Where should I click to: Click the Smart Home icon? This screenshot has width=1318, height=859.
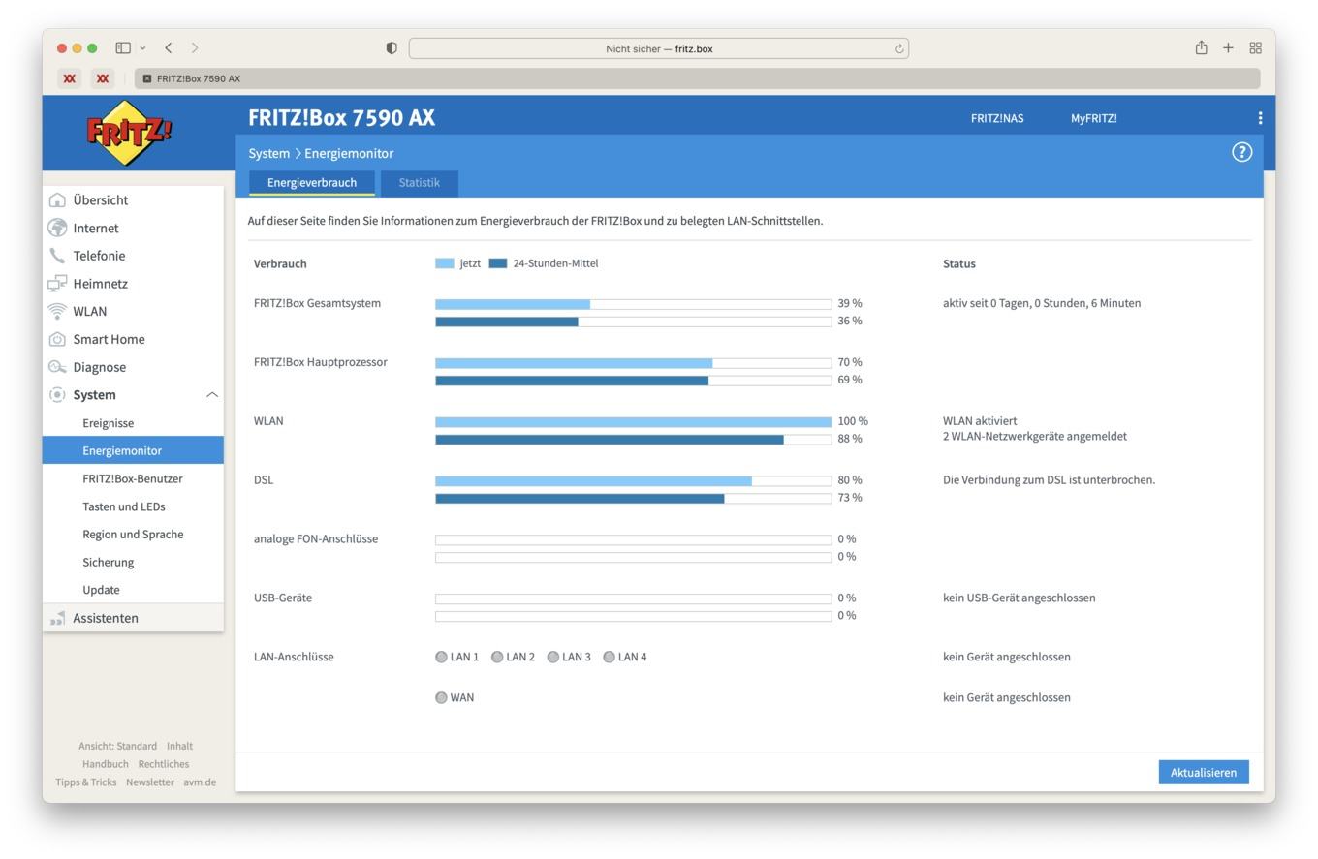pos(57,339)
